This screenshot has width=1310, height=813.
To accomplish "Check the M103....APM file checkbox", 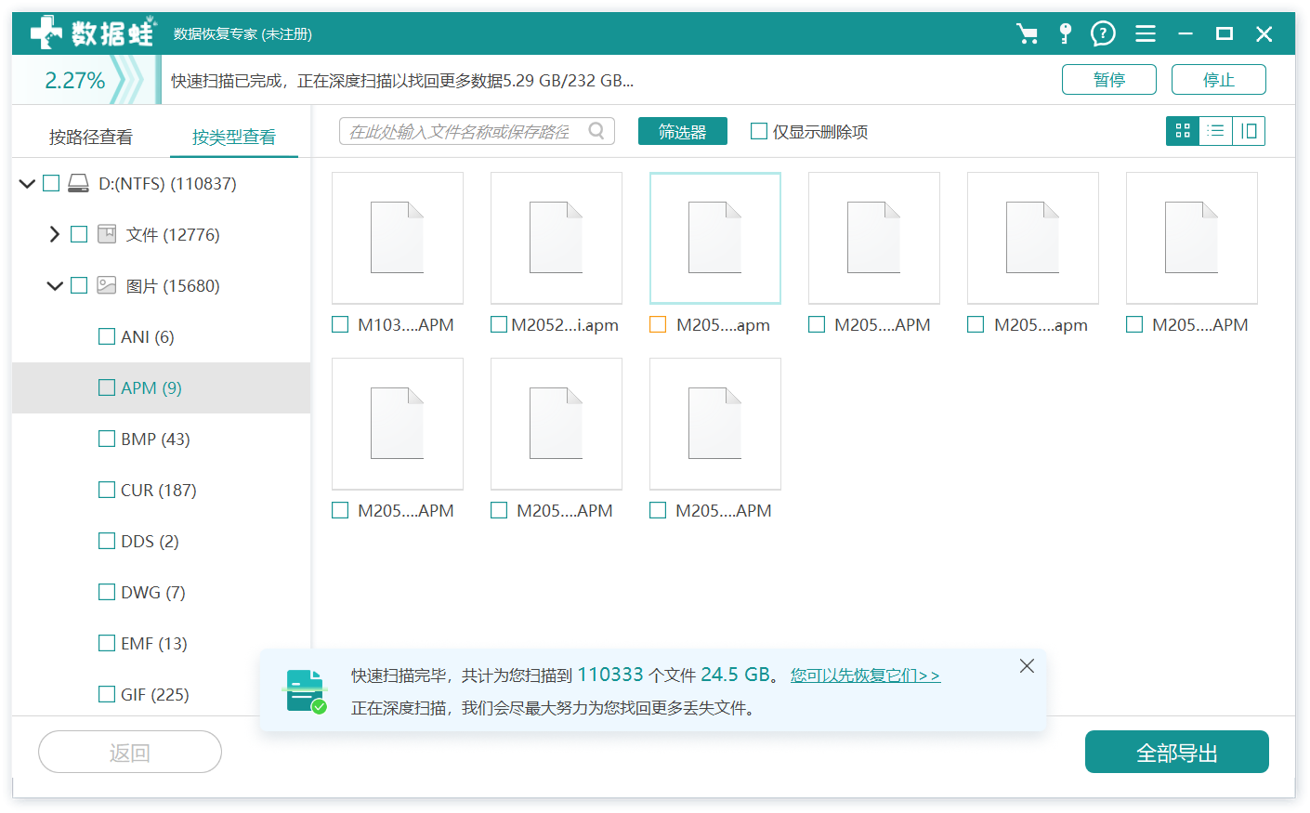I will pyautogui.click(x=340, y=324).
